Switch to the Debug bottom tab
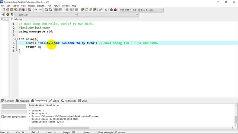The width and height of the screenshot is (238, 134). click(54, 101)
